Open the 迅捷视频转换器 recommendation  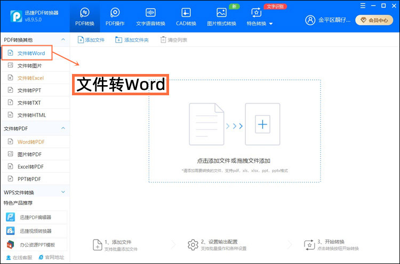[x=35, y=231]
